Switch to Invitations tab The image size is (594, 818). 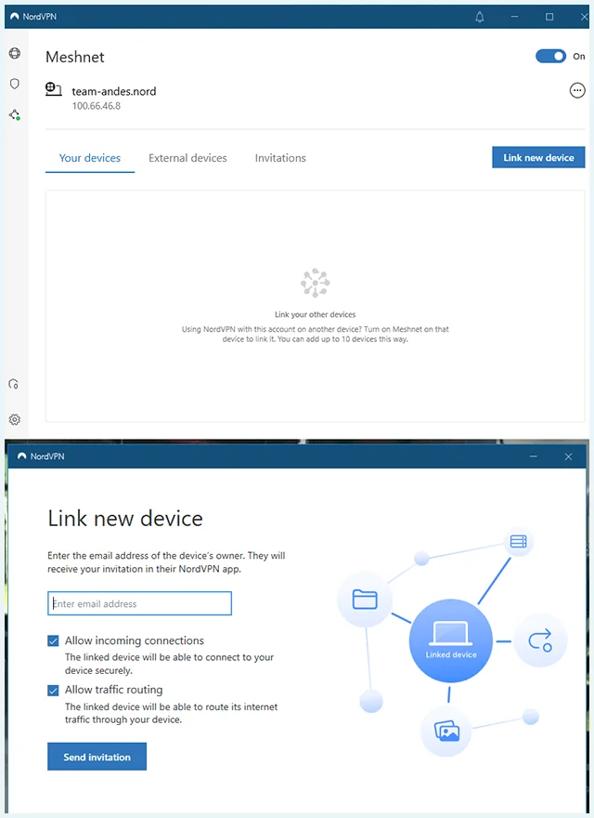pyautogui.click(x=280, y=158)
